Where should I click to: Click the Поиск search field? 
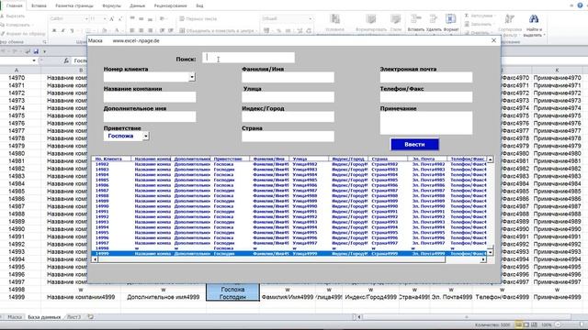pos(248,57)
